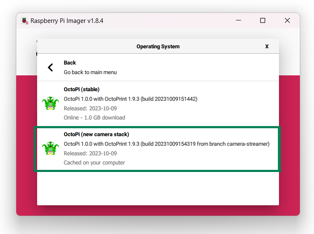
Task: Close the Raspberry Pi Imager window
Action: point(287,20)
